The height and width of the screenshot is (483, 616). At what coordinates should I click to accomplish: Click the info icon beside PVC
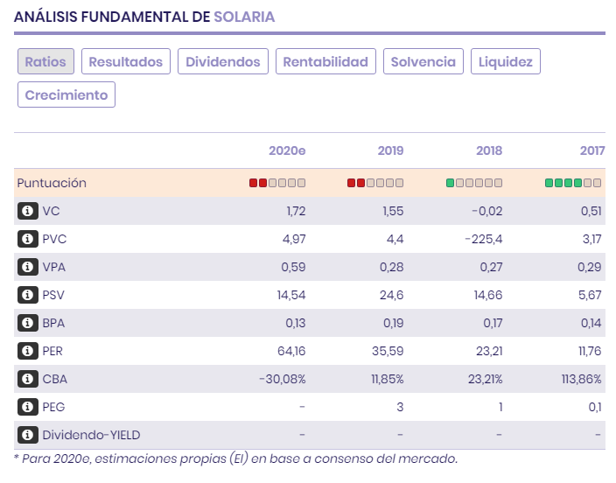point(28,239)
